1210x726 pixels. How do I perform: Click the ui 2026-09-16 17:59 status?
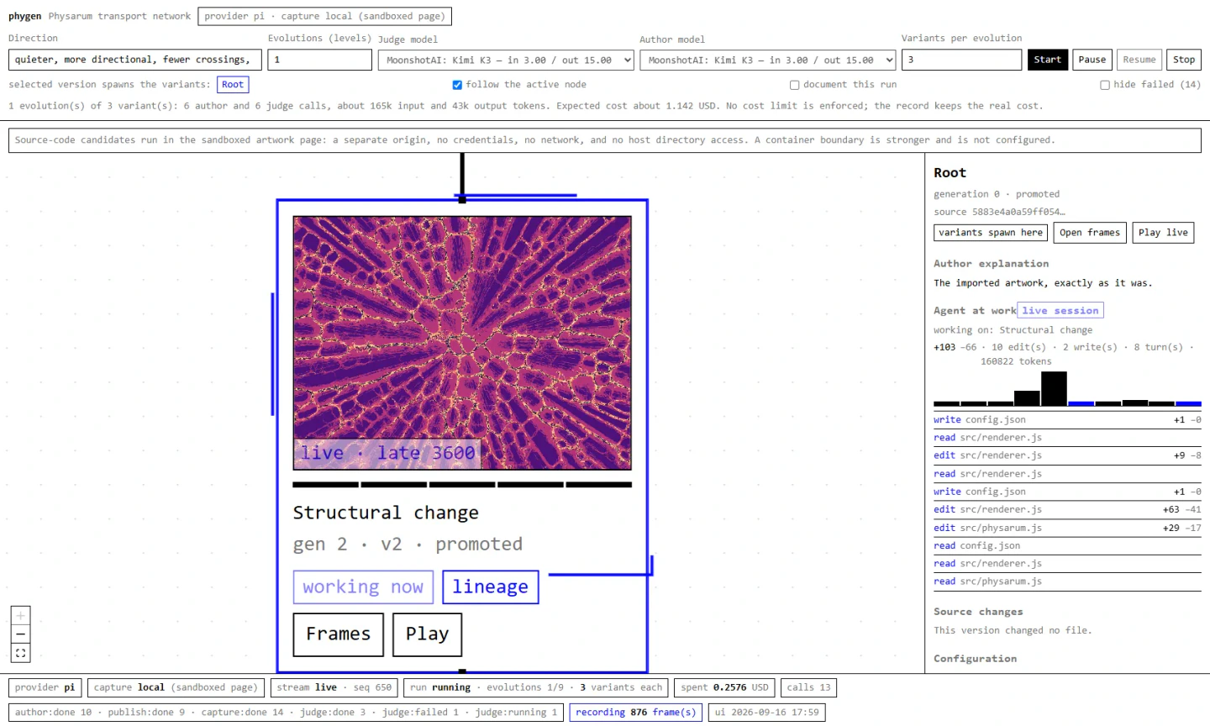pyautogui.click(x=766, y=713)
